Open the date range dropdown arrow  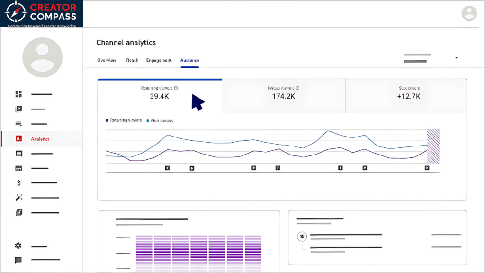pos(456,58)
